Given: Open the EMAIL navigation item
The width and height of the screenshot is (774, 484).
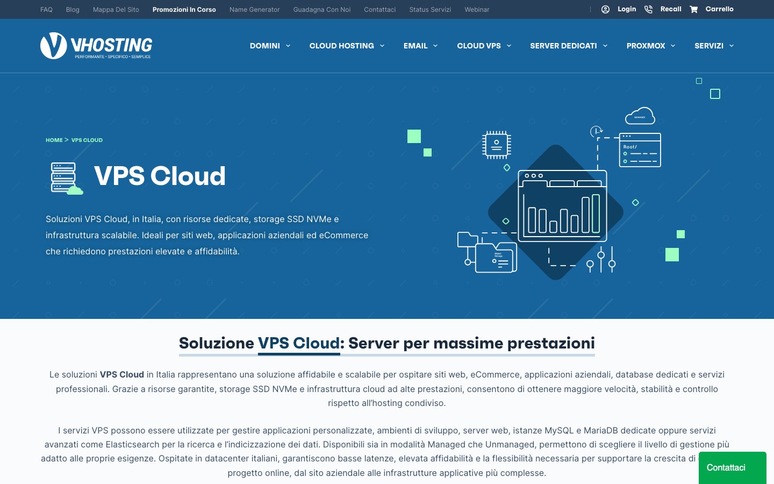Looking at the screenshot, I should tap(415, 46).
